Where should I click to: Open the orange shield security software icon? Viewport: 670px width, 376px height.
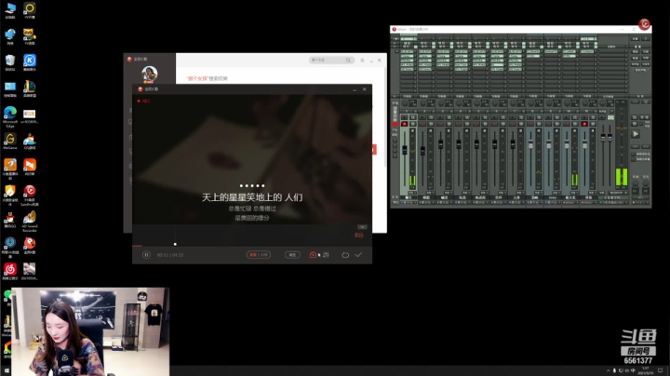(10, 195)
